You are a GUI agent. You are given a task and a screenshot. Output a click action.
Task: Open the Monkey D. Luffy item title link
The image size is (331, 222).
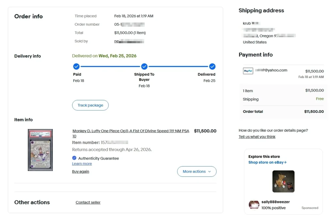(131, 131)
